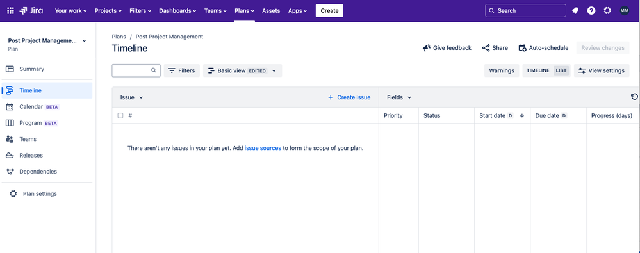Viewport: 640px width, 253px height.
Task: Click the Filters button
Action: tap(182, 70)
